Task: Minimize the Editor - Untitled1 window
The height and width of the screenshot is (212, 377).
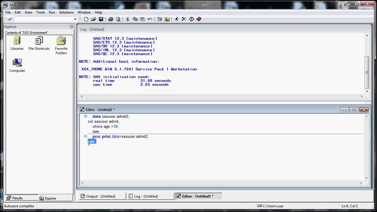Action: coord(344,110)
